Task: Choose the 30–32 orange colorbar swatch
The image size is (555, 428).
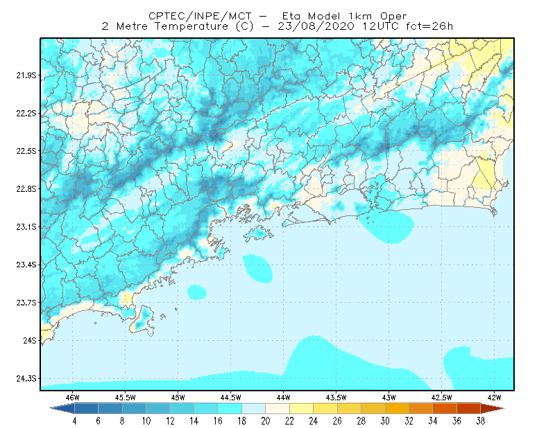Action: (397, 409)
